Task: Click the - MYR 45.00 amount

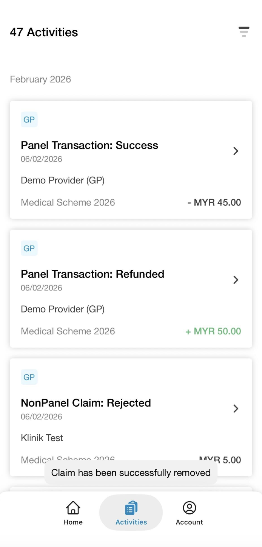Action: point(214,202)
